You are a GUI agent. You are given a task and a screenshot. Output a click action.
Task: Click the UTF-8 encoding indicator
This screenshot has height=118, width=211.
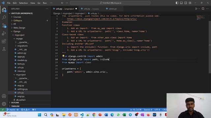pyautogui.click(x=157, y=110)
